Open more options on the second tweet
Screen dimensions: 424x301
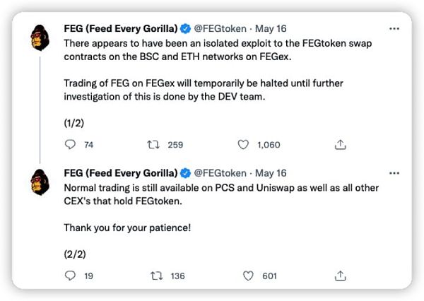tap(394, 172)
